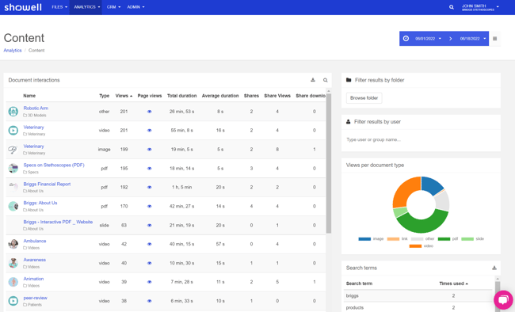Click the pdf color swatch in chart legend
The height and width of the screenshot is (312, 515).
[444, 239]
